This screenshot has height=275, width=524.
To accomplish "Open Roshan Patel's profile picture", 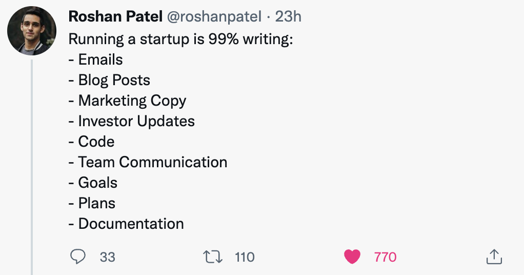I will tap(32, 31).
